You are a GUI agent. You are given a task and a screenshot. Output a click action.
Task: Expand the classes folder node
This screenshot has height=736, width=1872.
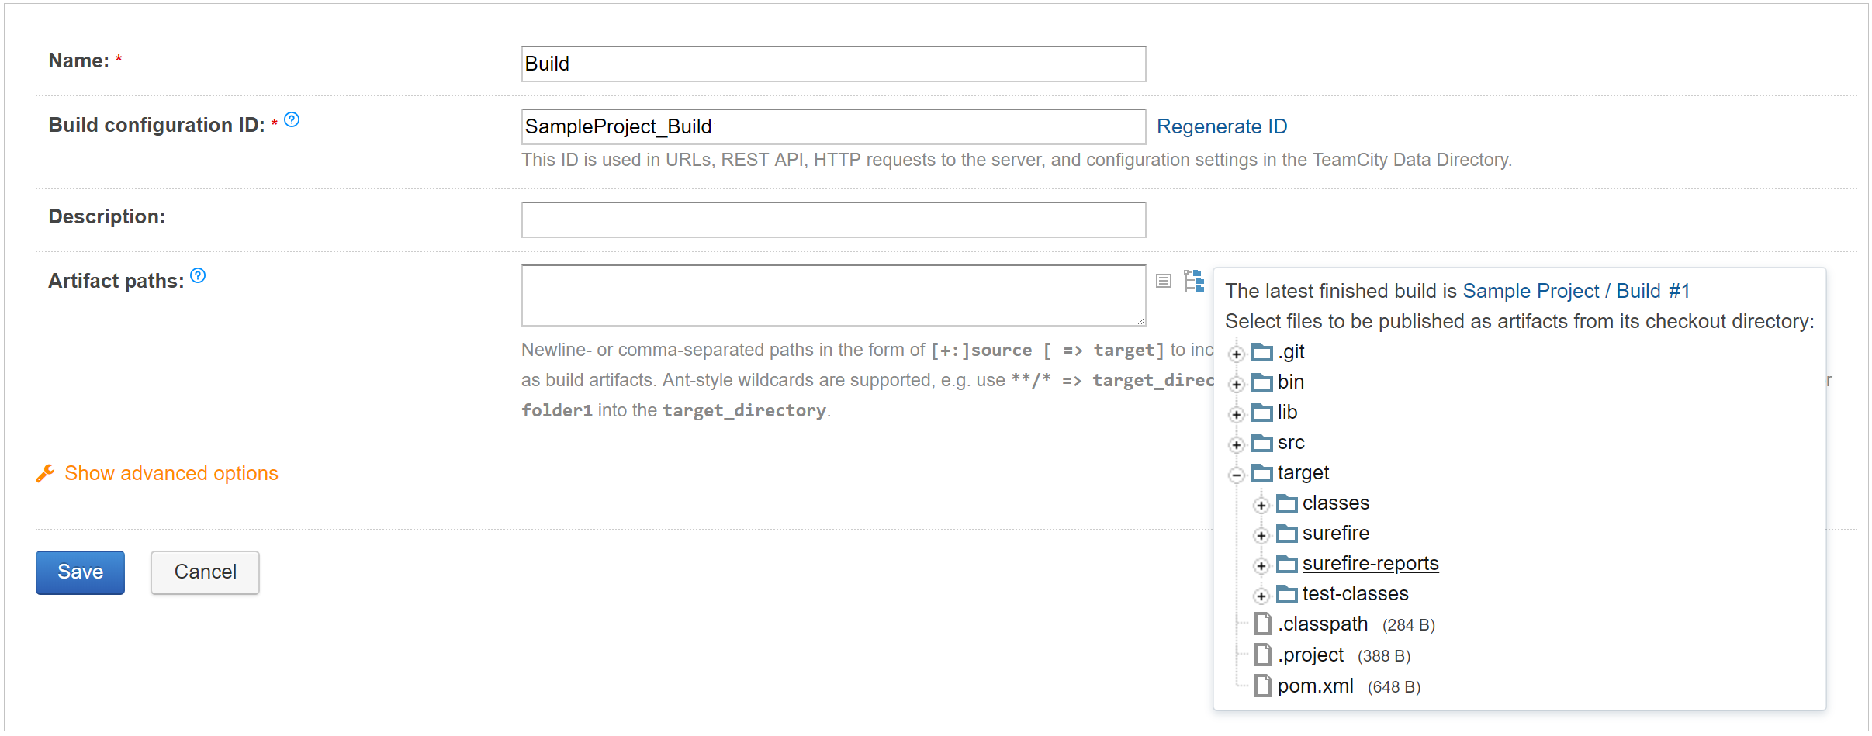(1261, 506)
